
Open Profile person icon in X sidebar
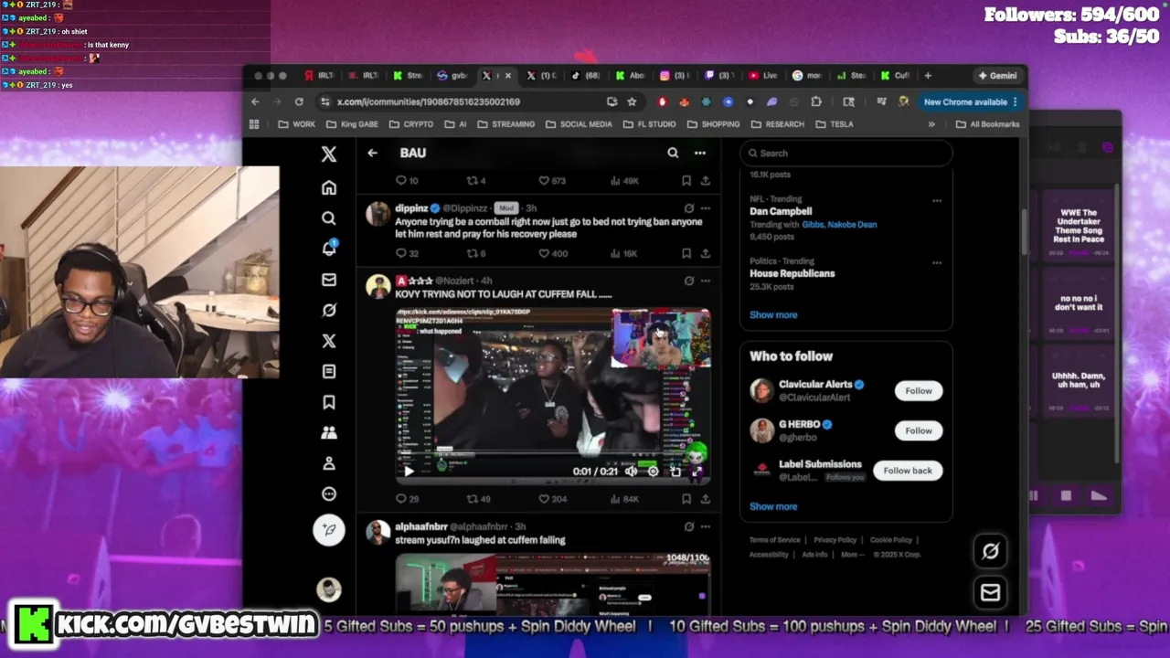click(329, 463)
